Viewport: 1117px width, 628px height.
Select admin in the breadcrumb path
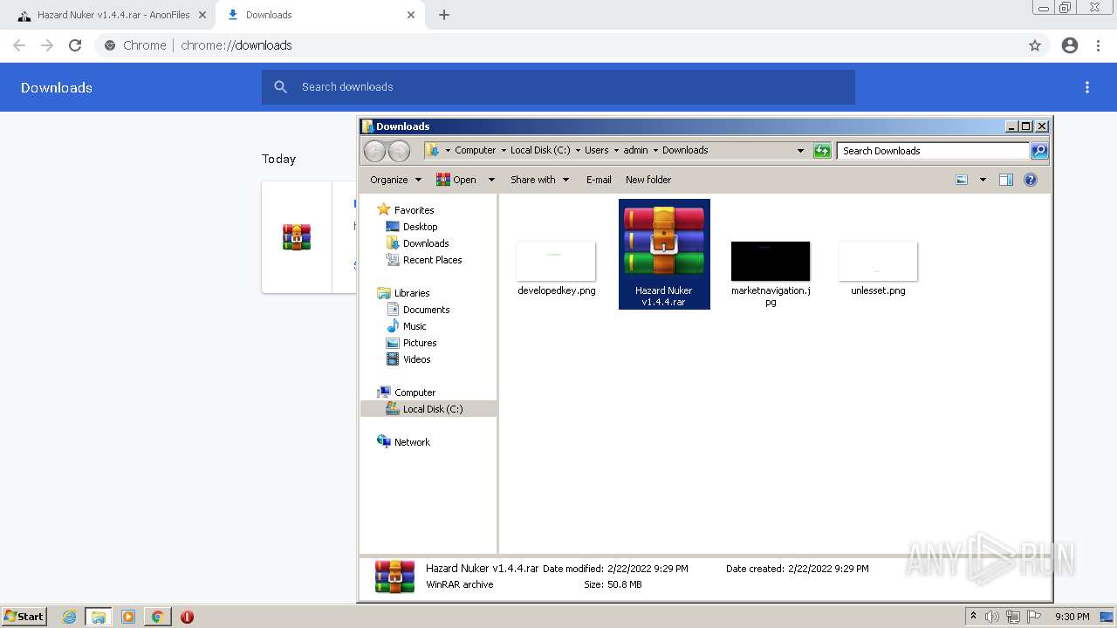(635, 150)
